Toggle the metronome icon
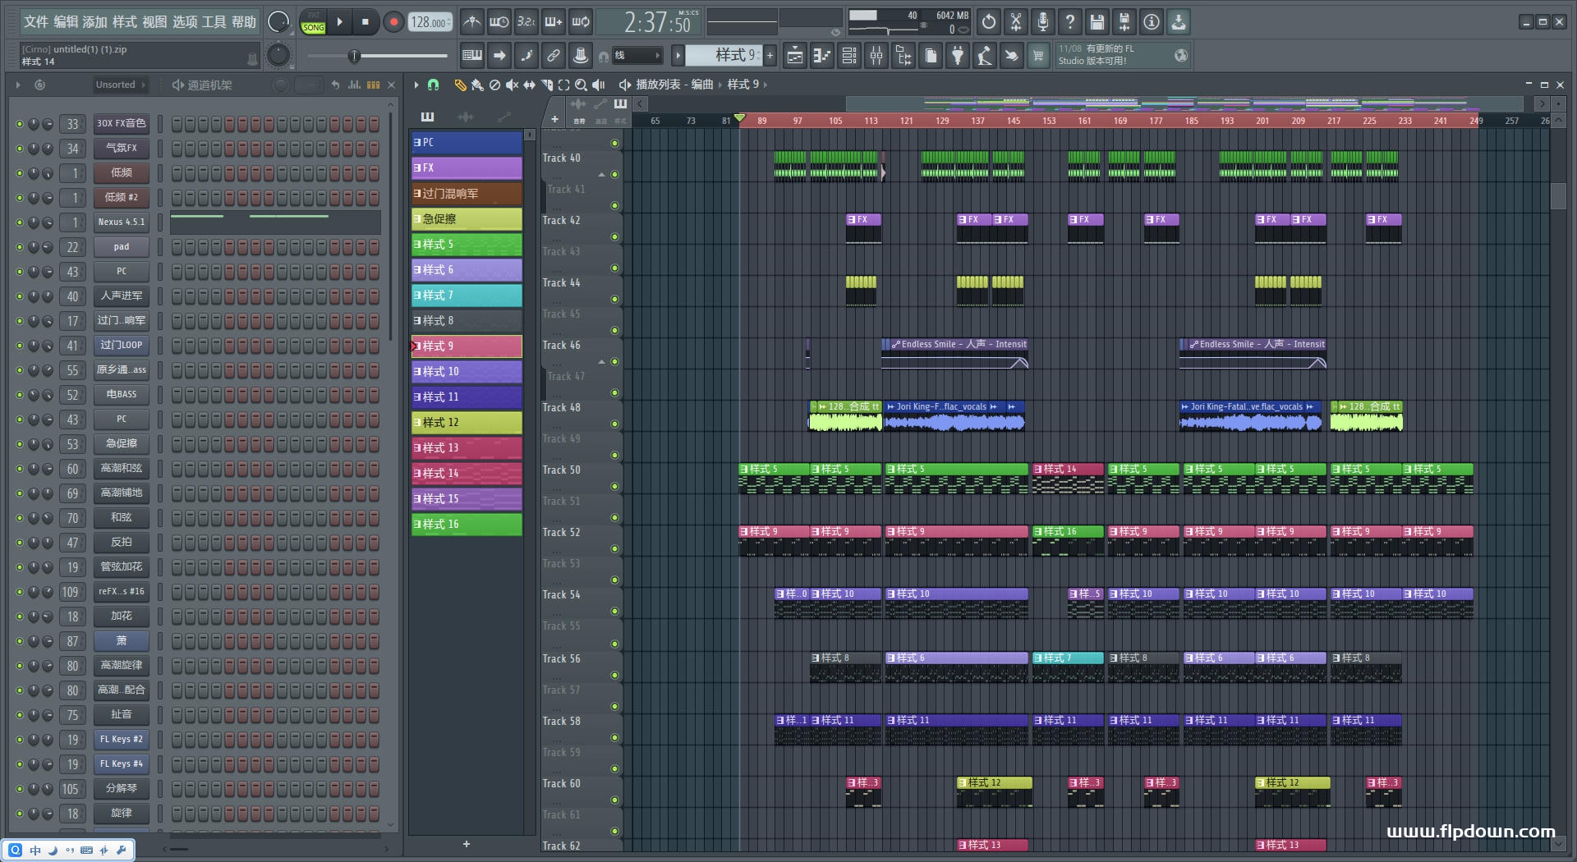The height and width of the screenshot is (862, 1577). point(471,22)
